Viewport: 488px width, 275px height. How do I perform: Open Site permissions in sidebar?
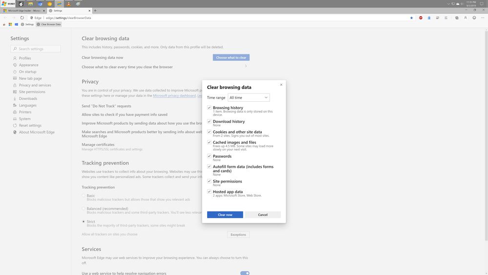click(x=32, y=92)
